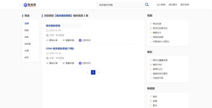Open 神医的救赎 in 短剧 ranking
212x108 pixels.
tap(158, 37)
